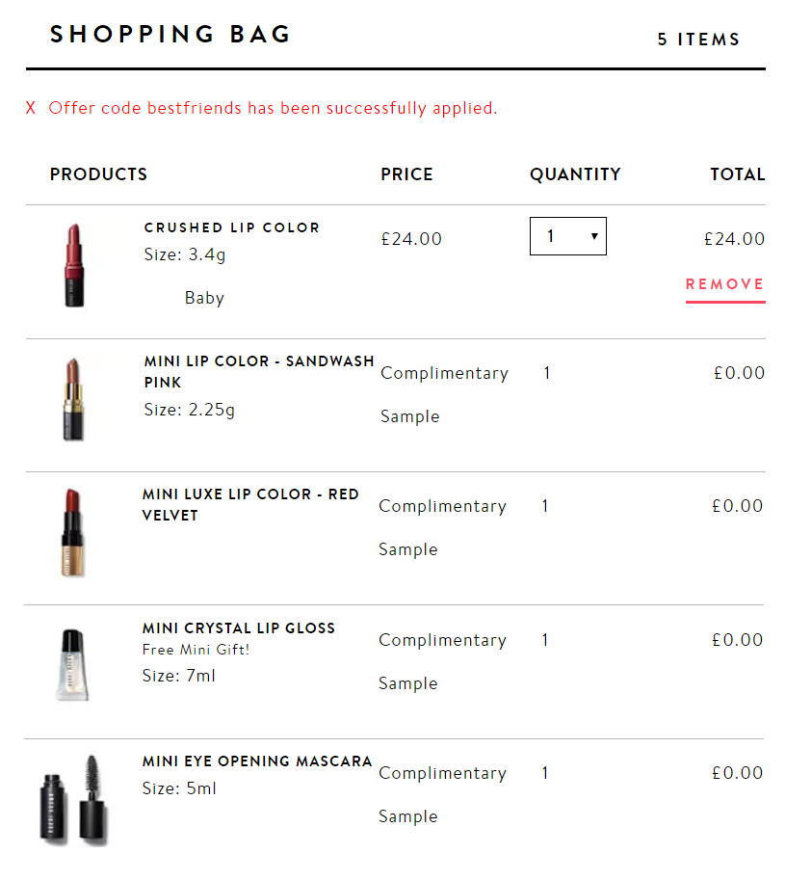The image size is (811, 881).
Task: Click the dropdown arrow in quantity box
Action: [x=594, y=236]
